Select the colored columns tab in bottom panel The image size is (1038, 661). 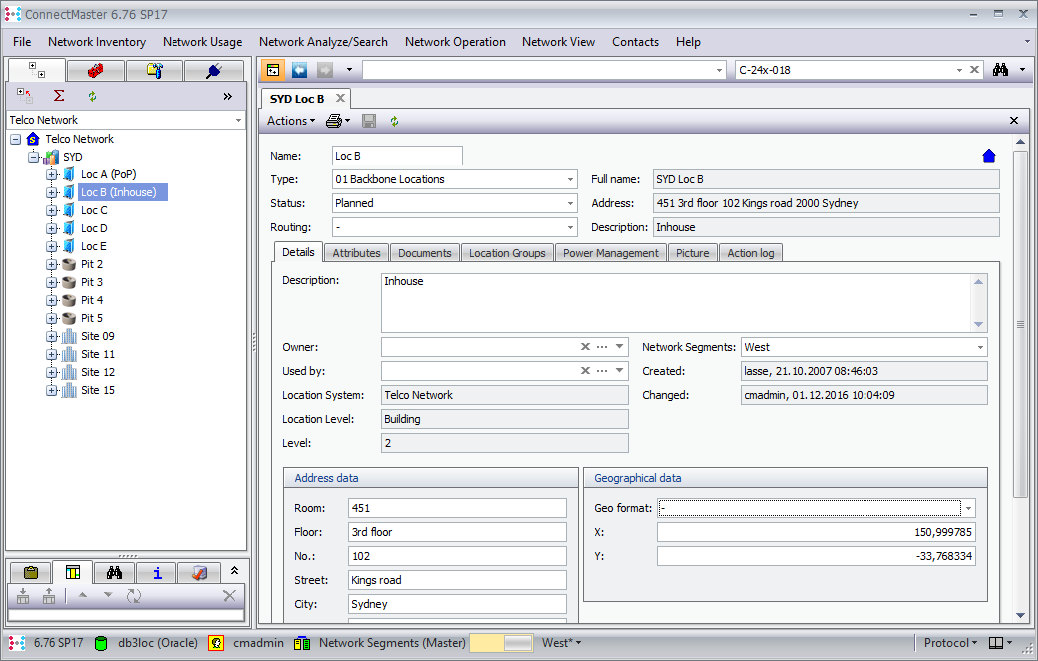click(x=73, y=573)
